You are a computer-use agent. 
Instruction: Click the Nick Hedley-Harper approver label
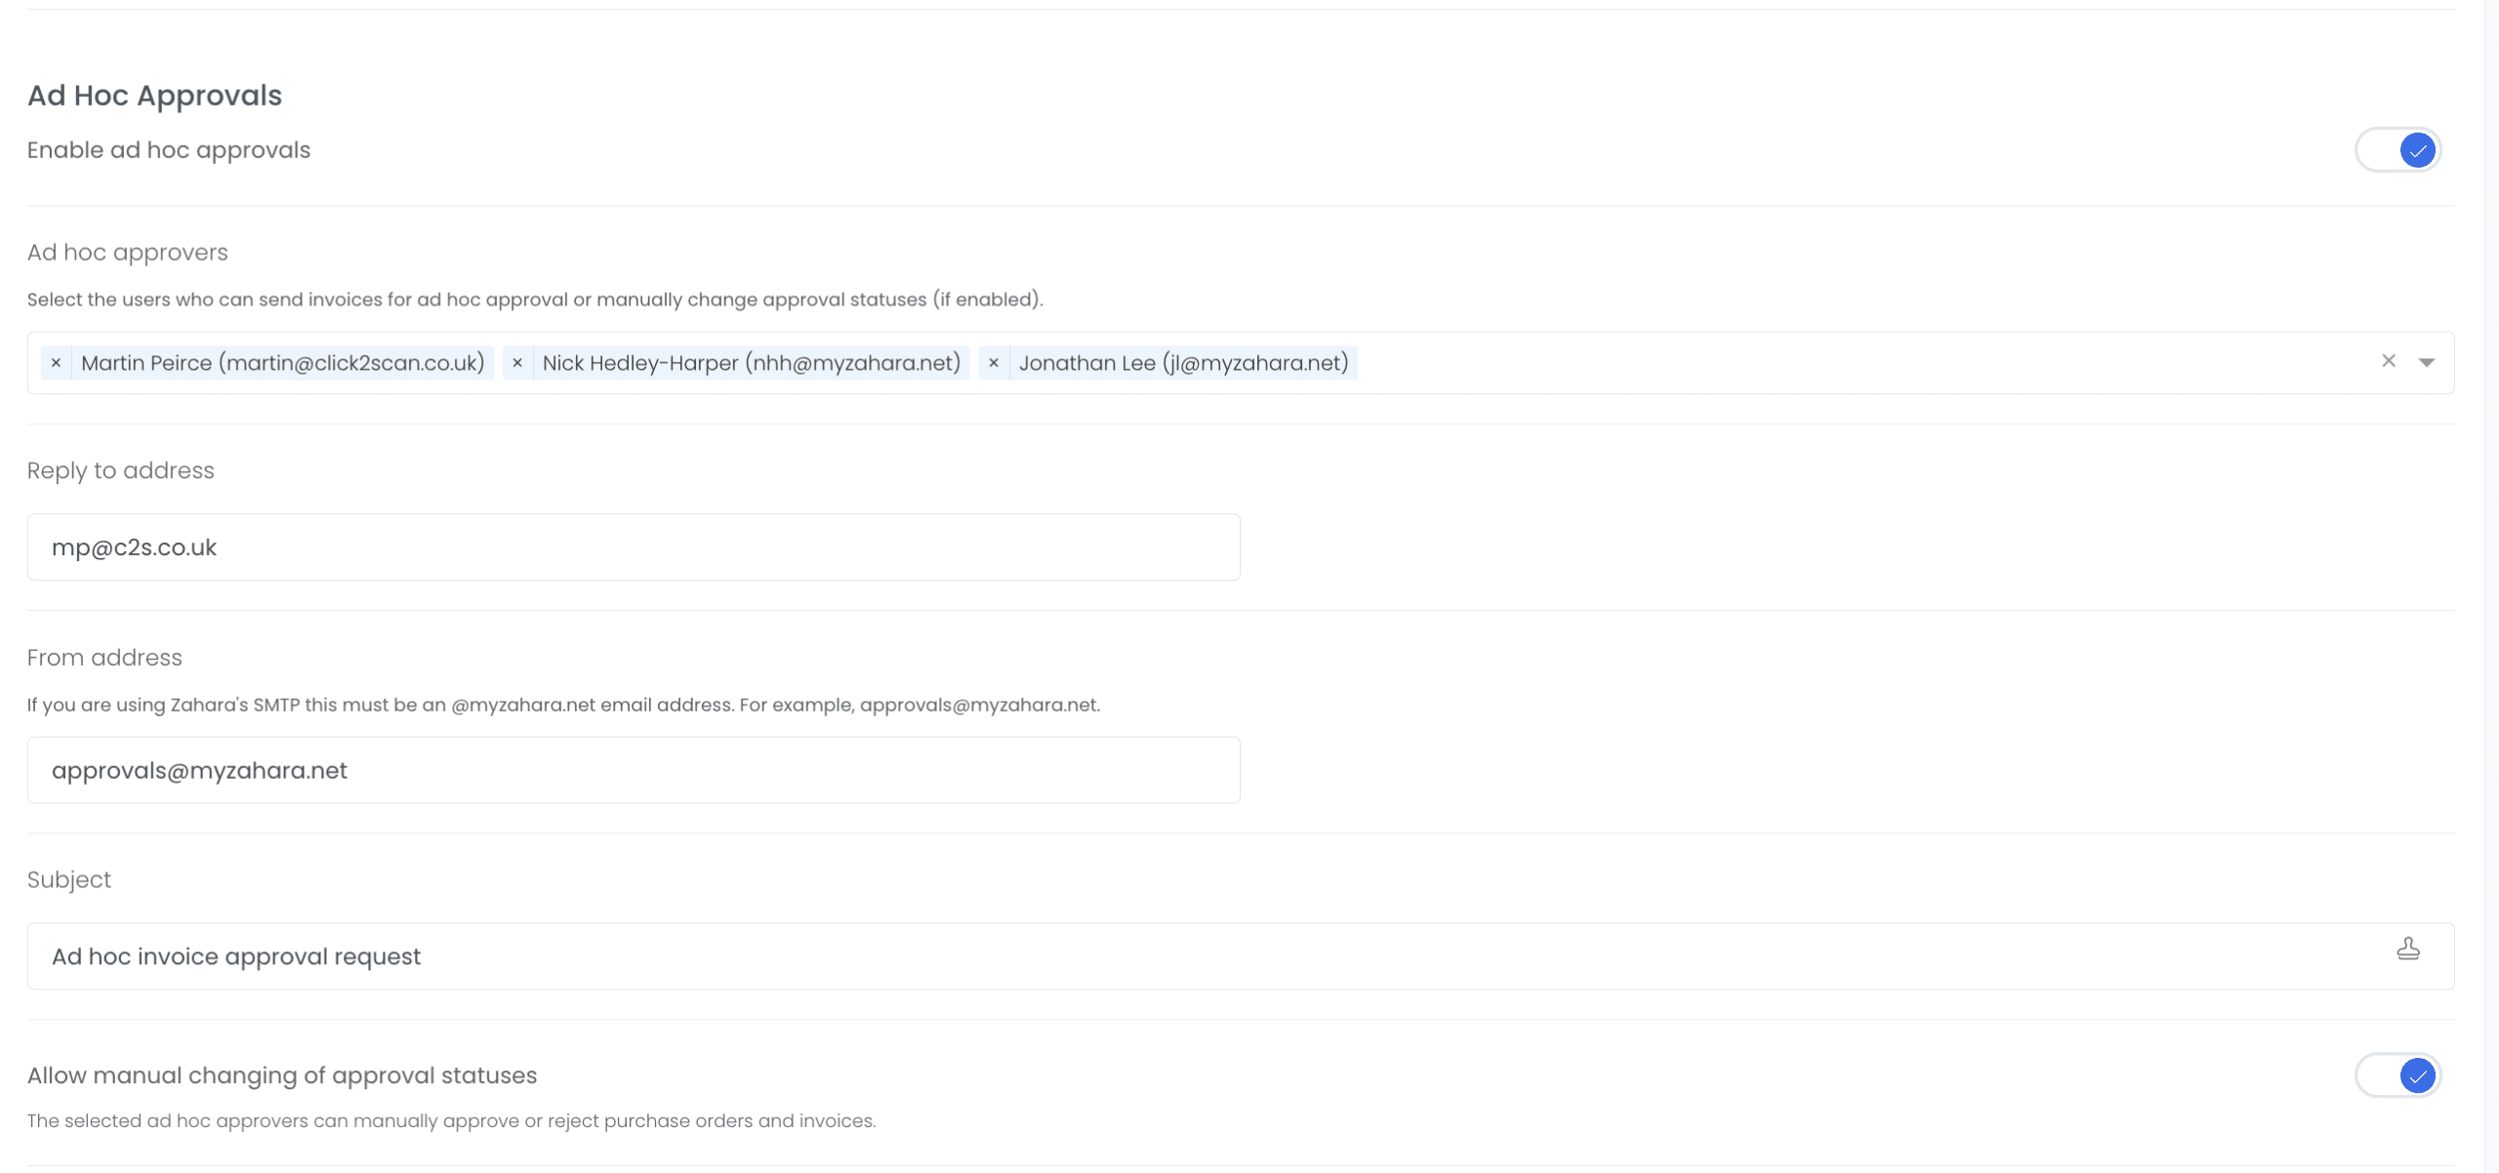coord(752,363)
